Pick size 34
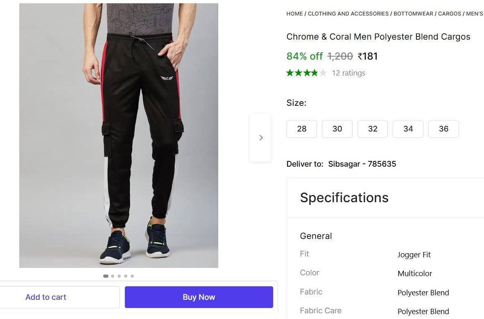 [x=408, y=129]
